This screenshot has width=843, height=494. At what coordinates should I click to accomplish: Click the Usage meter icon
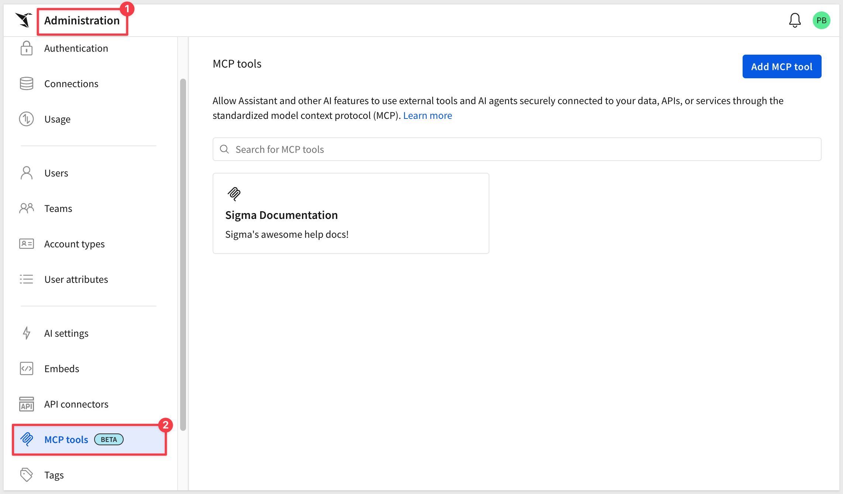[27, 119]
